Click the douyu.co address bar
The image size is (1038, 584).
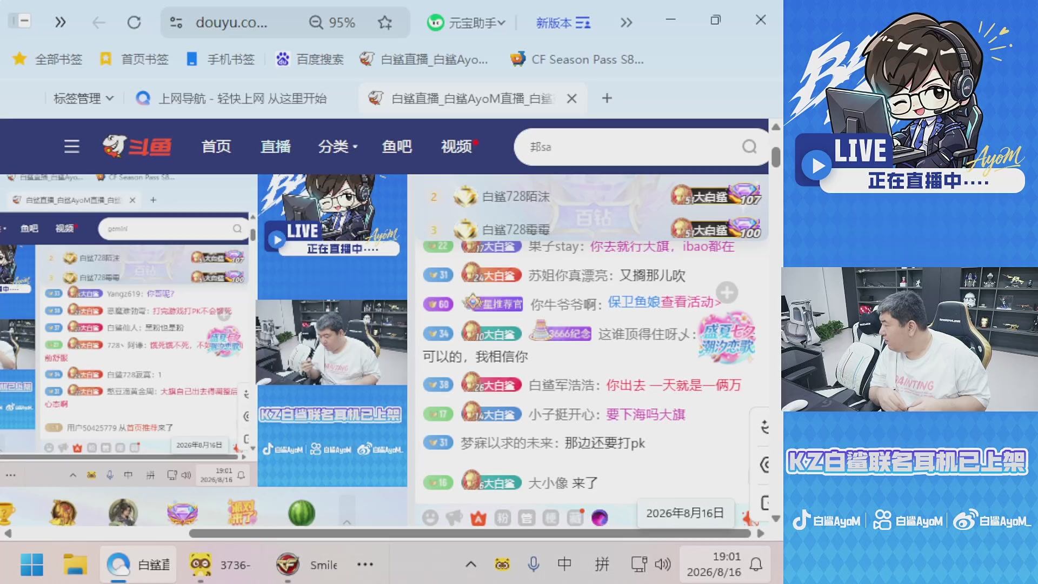tap(232, 23)
